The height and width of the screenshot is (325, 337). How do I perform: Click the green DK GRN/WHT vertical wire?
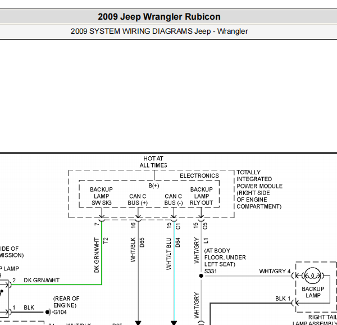click(102, 253)
